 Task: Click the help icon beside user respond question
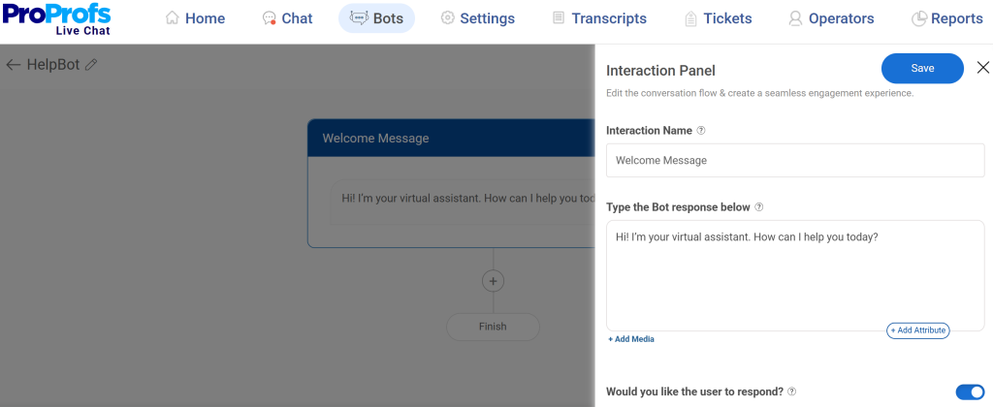pos(792,391)
